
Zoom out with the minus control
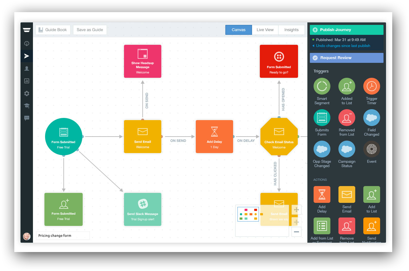pos(296,232)
